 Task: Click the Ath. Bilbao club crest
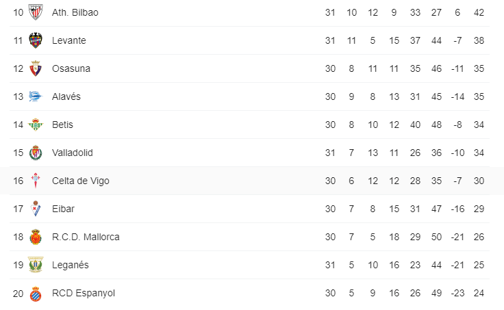pyautogui.click(x=36, y=12)
